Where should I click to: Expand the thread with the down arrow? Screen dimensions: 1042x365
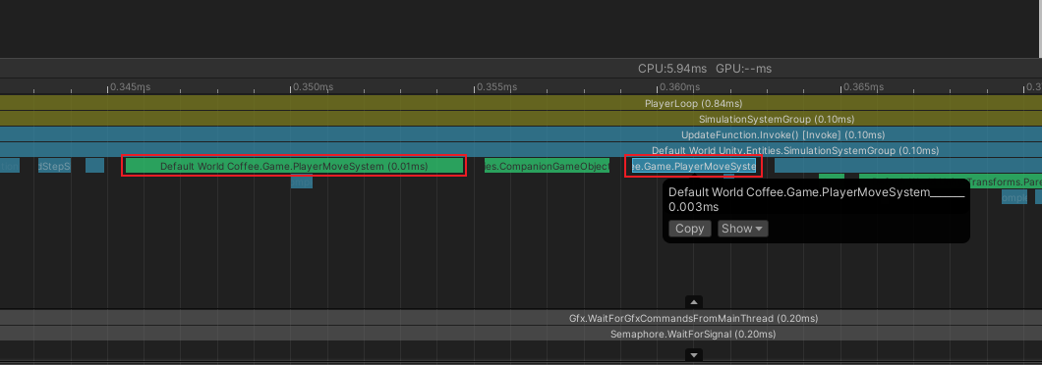click(x=694, y=355)
